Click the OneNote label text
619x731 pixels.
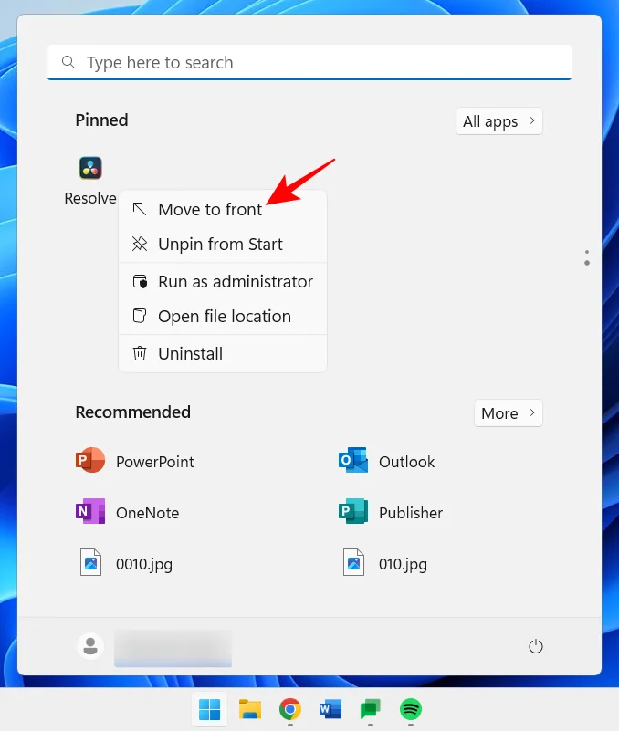[147, 513]
